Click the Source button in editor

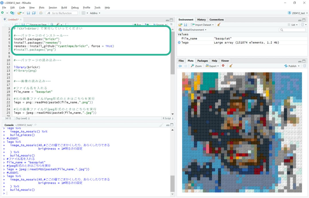tap(158, 24)
